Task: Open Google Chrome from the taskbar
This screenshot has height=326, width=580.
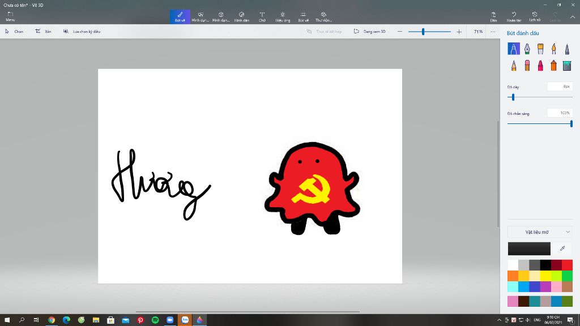Action: coord(52,320)
